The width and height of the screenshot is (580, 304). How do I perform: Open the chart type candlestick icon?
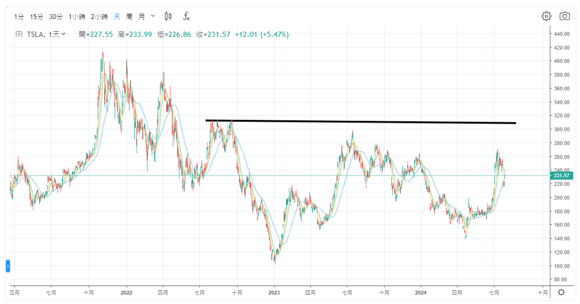(x=168, y=16)
